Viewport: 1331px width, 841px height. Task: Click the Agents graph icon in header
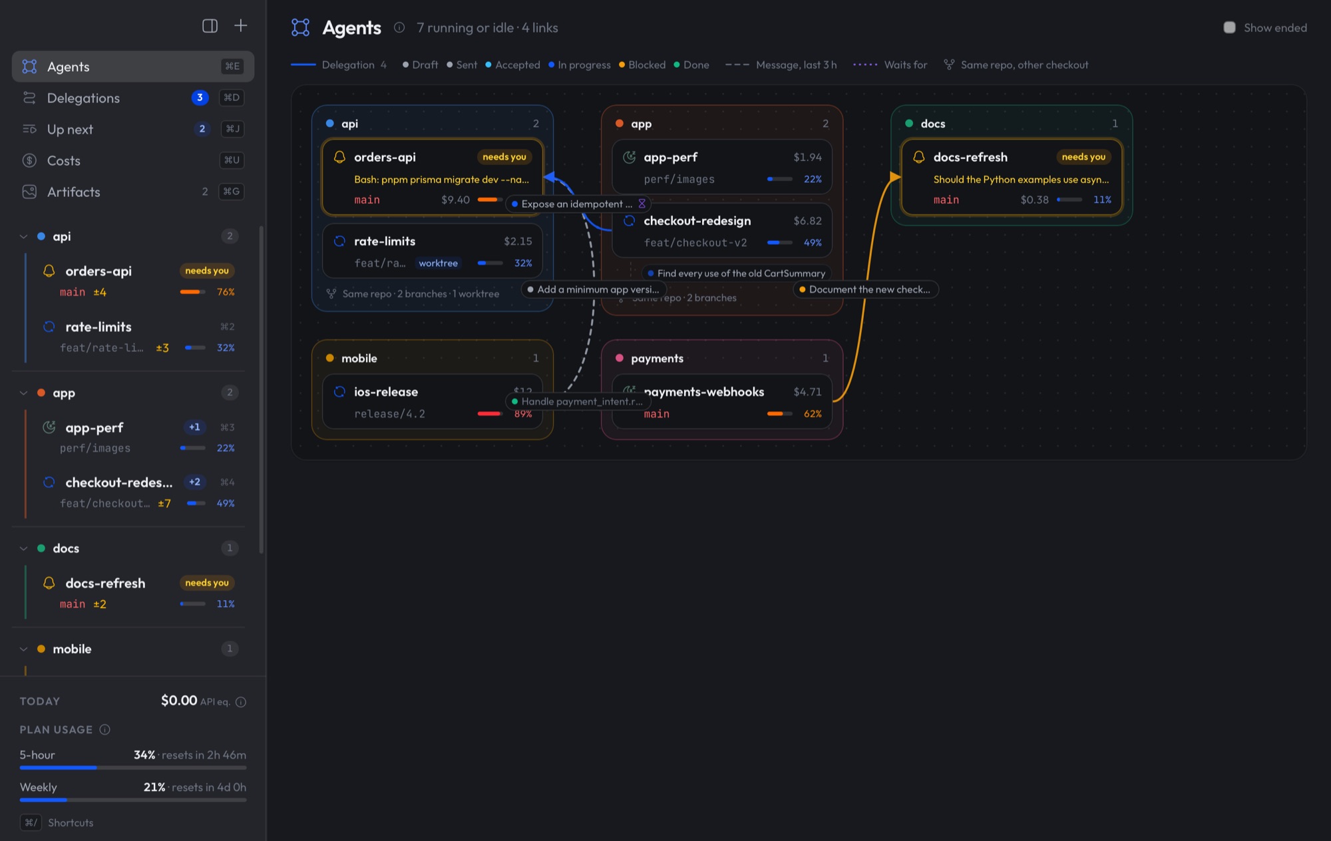pos(301,27)
